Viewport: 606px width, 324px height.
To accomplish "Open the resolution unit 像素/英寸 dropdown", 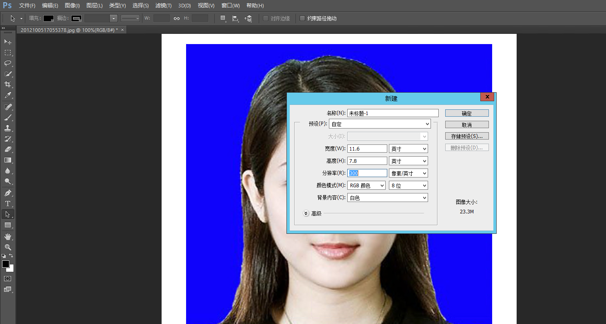I will pos(408,173).
